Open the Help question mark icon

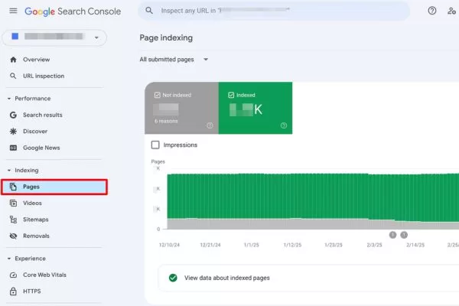click(x=431, y=11)
